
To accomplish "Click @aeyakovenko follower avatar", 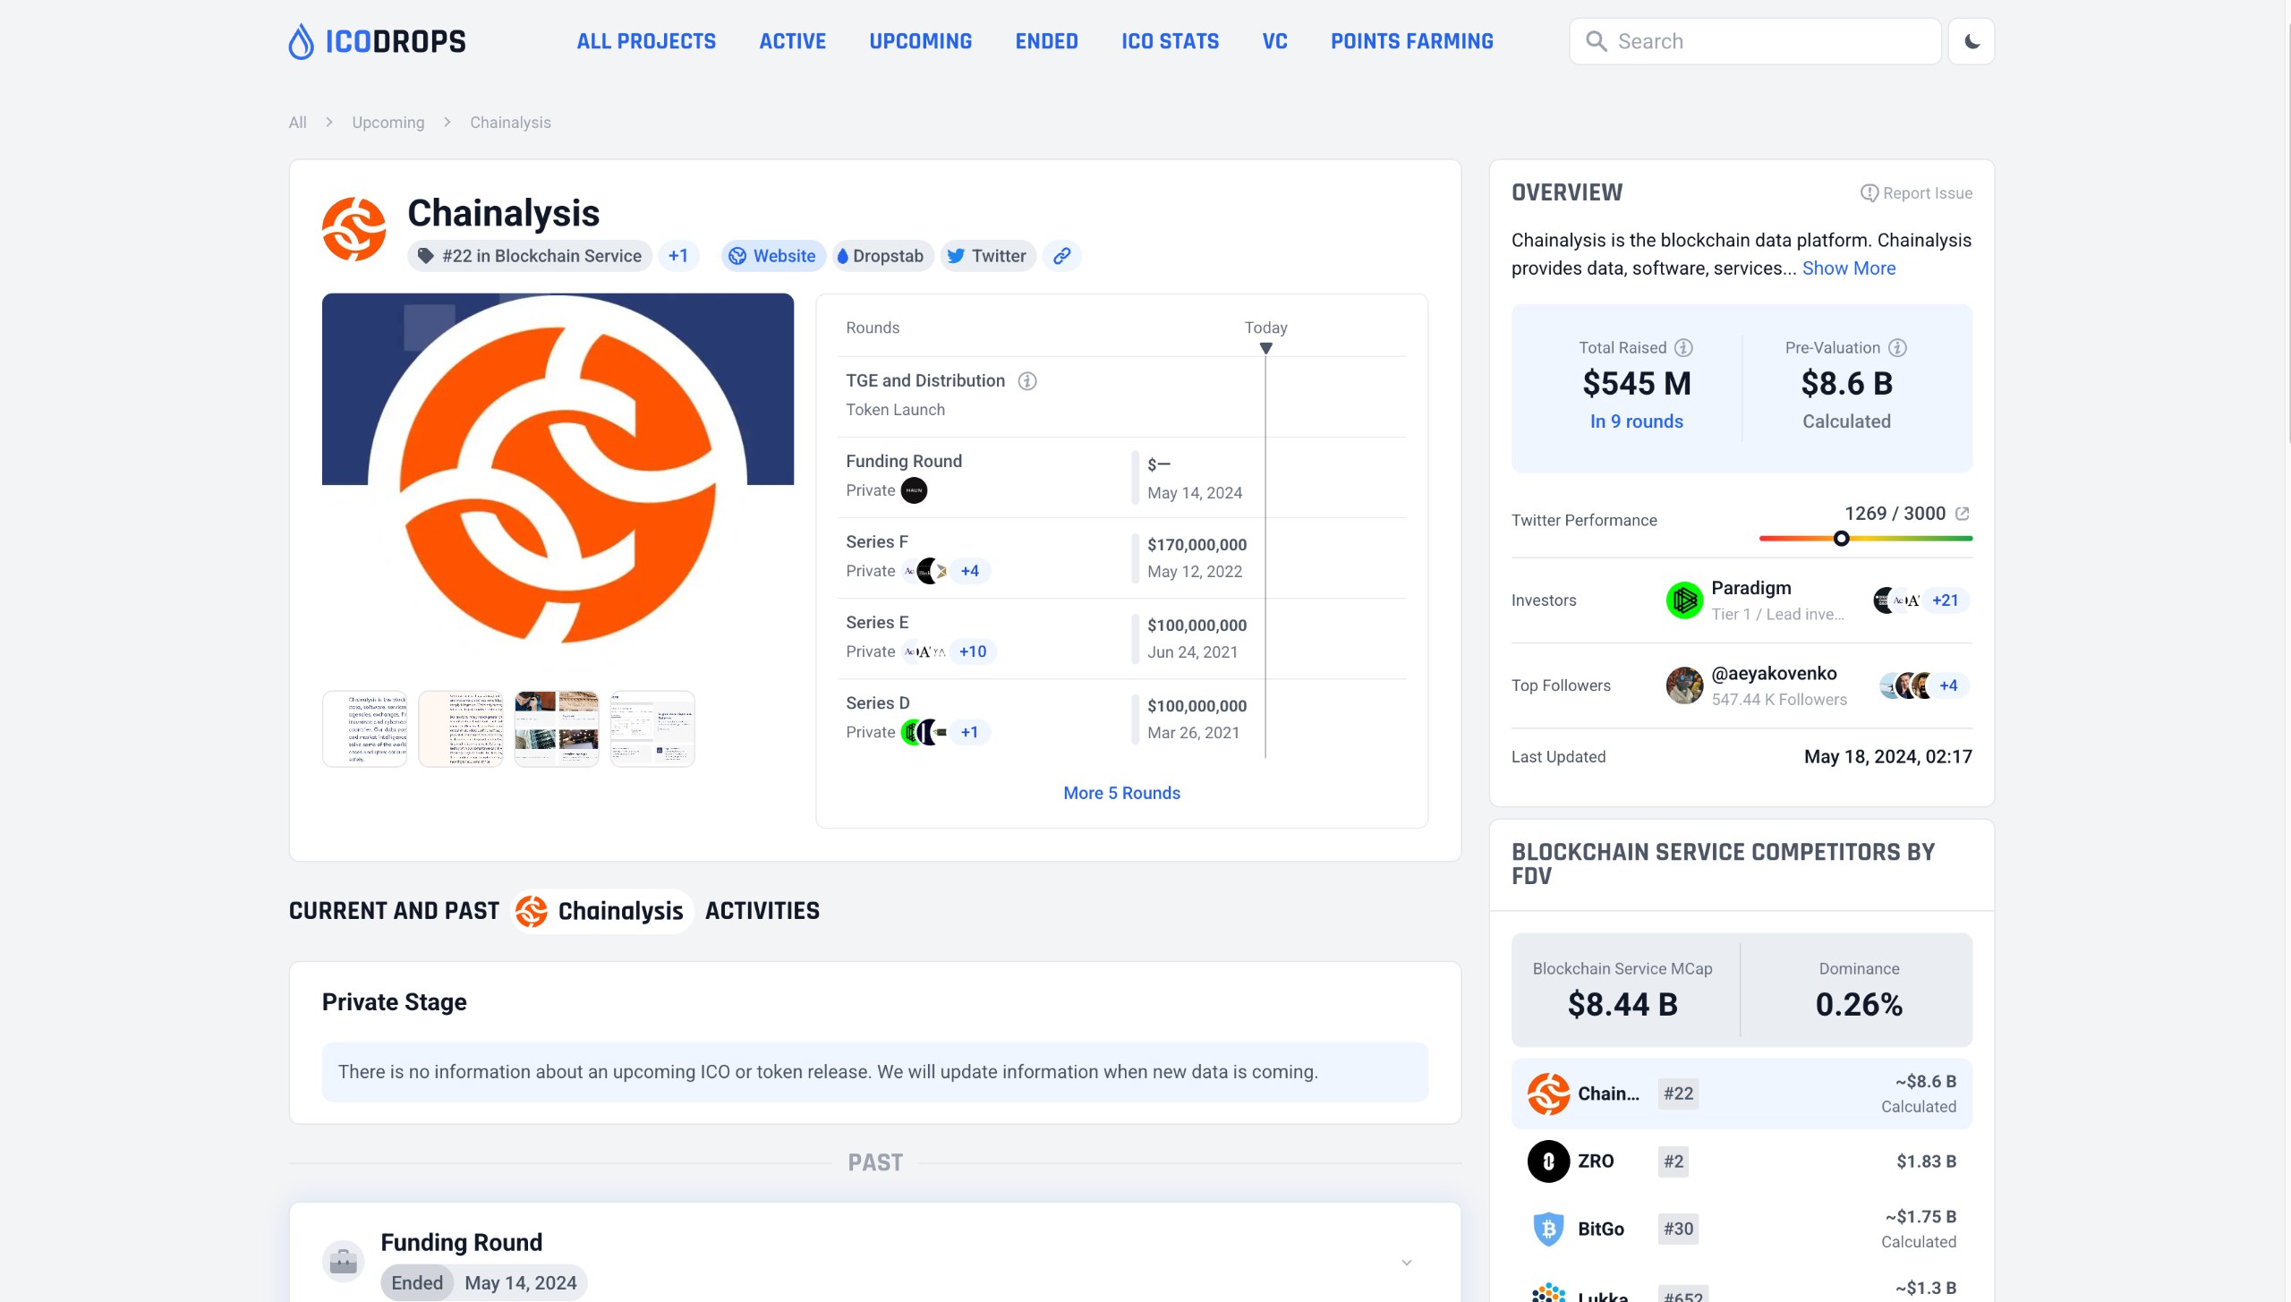I will pos(1684,685).
